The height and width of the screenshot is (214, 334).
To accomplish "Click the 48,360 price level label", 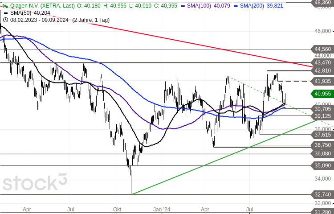I will pos(322,2).
